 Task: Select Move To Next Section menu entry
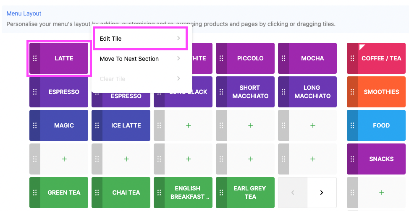coord(140,59)
